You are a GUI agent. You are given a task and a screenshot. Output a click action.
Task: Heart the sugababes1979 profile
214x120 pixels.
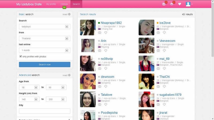164,105
